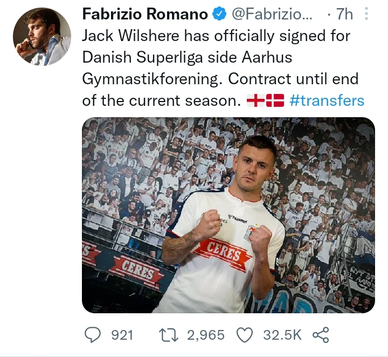Click the 2,965 retweets count
Viewport: 388px width, 357px height.
point(206,335)
